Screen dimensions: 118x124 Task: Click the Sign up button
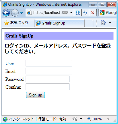[35, 95]
